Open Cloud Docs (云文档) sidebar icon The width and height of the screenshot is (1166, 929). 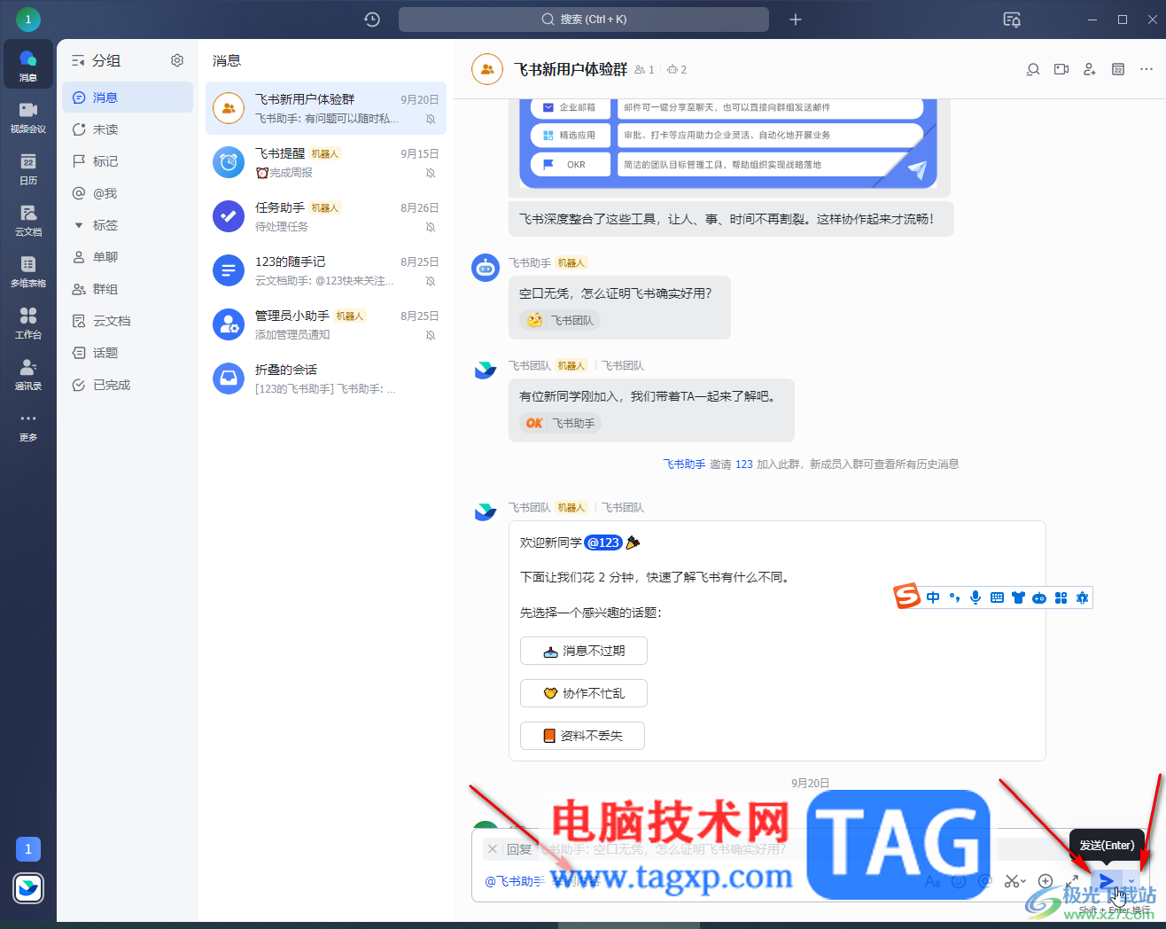coord(28,219)
